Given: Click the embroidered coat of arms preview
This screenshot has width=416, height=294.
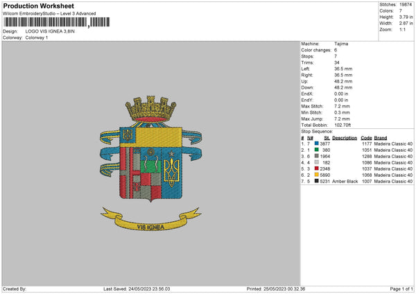Looking at the screenshot, I should click(150, 163).
